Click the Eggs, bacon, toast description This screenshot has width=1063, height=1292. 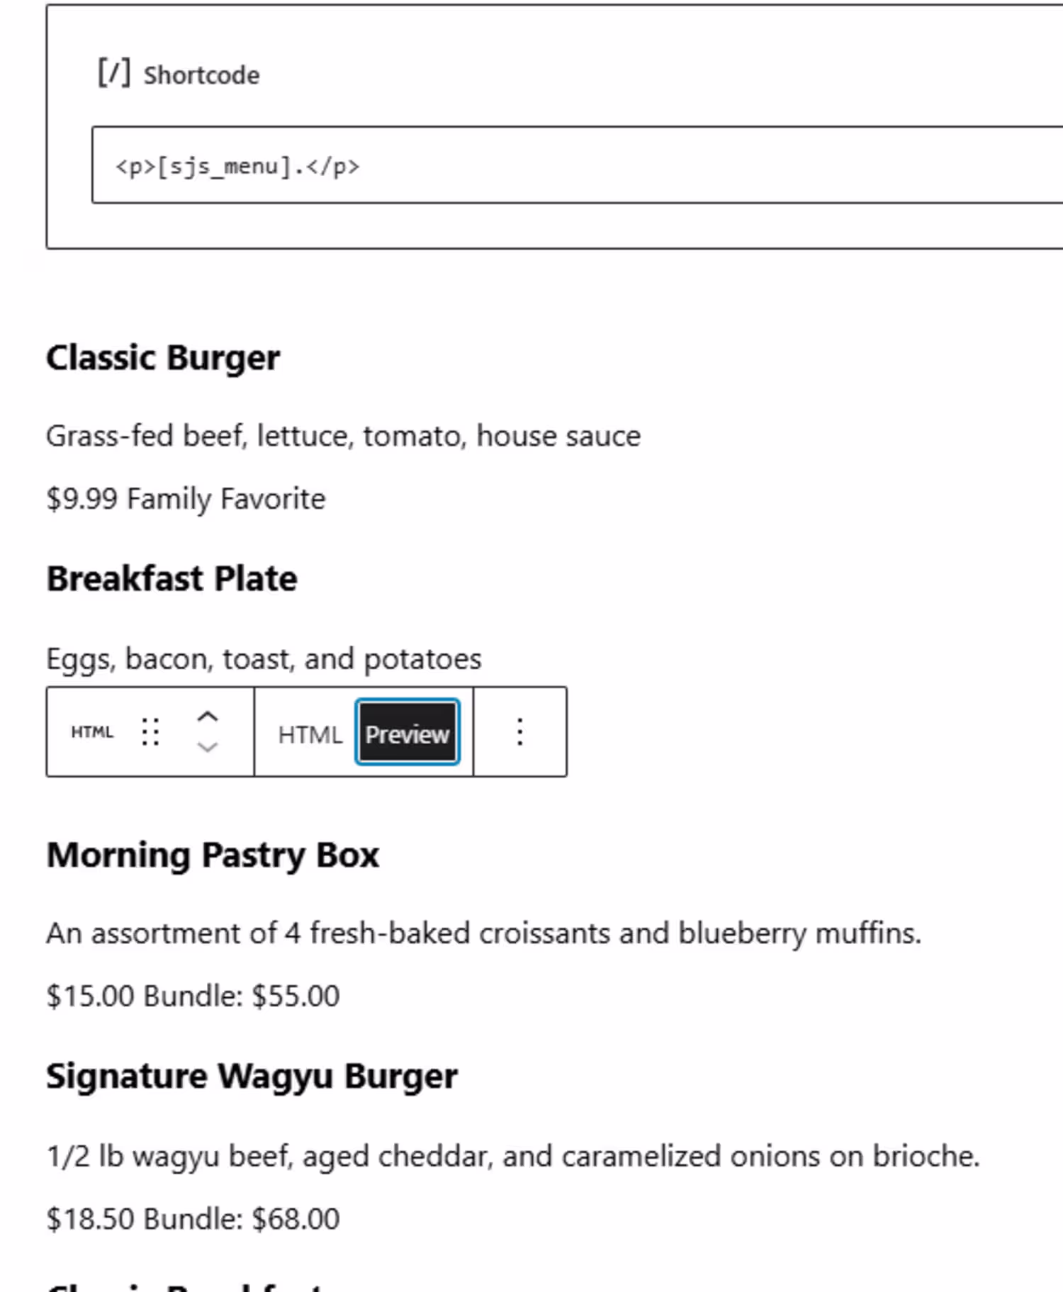tap(264, 659)
